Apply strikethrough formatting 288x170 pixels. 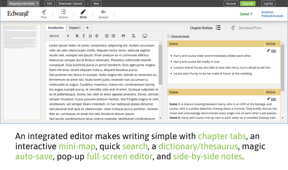[97, 36]
